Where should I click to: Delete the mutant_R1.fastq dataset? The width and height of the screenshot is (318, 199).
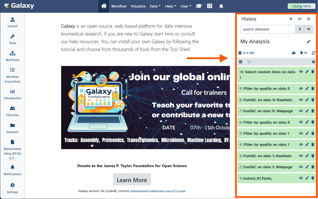(313, 178)
